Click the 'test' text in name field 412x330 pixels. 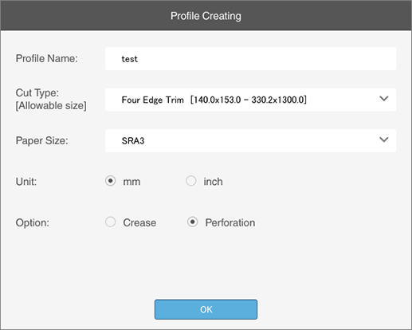(x=130, y=59)
